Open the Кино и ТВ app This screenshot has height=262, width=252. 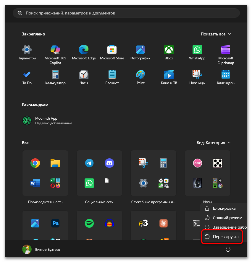[x=169, y=77]
